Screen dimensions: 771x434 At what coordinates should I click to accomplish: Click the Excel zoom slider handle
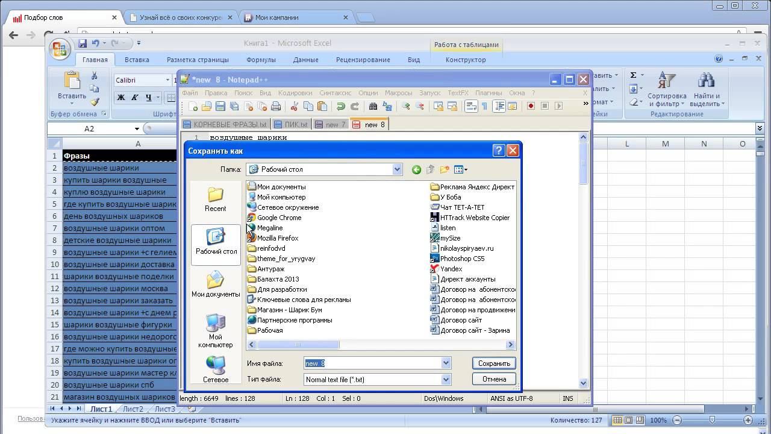coord(712,420)
